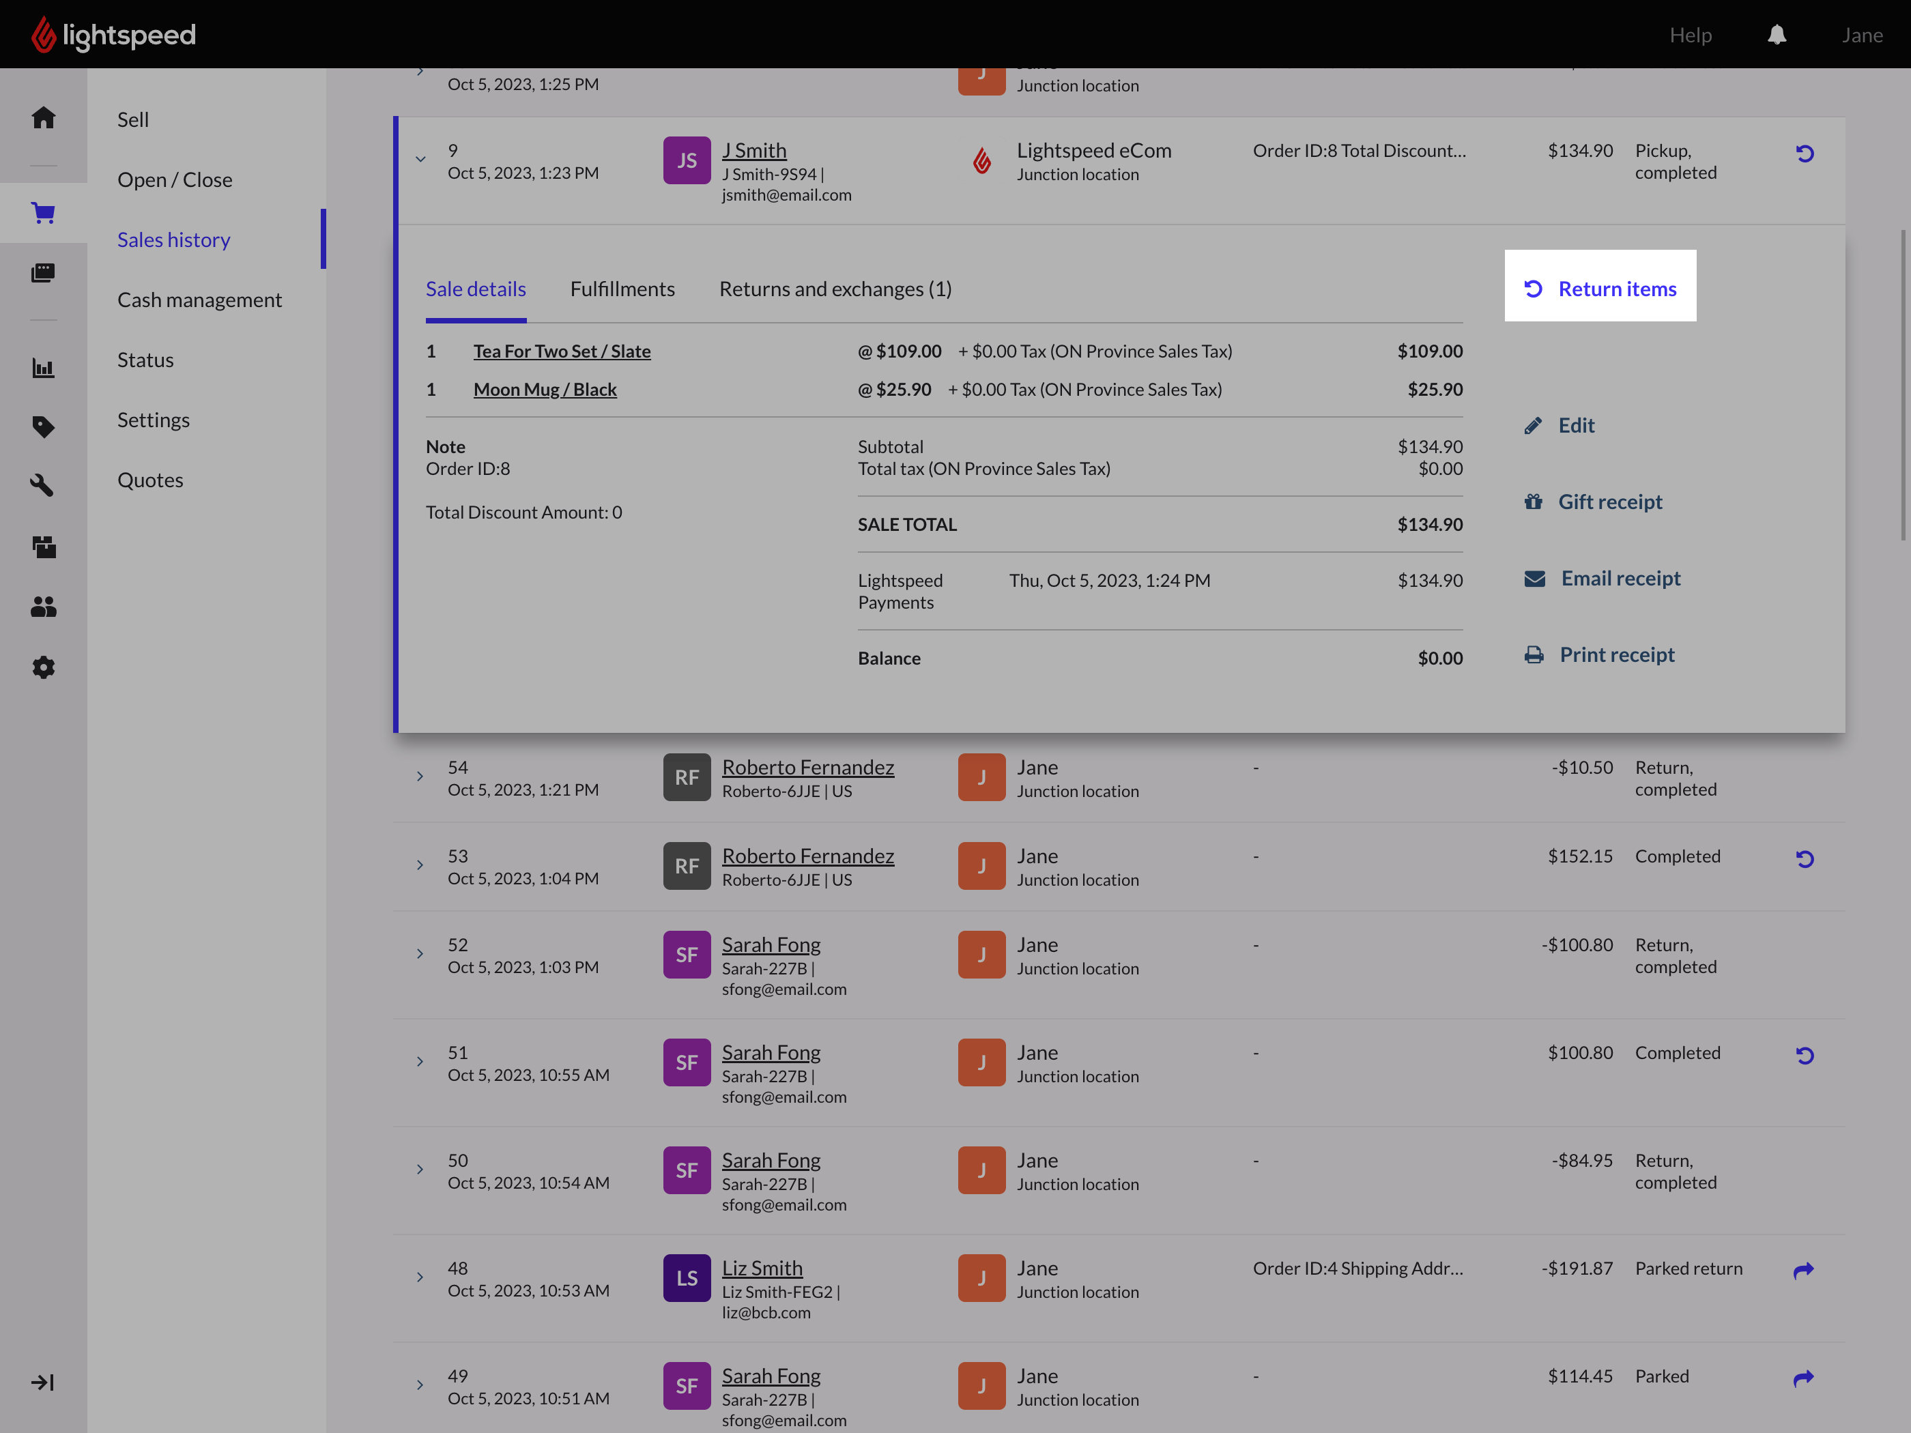Switch to the Fulfillments tab
This screenshot has width=1911, height=1433.
coord(622,289)
